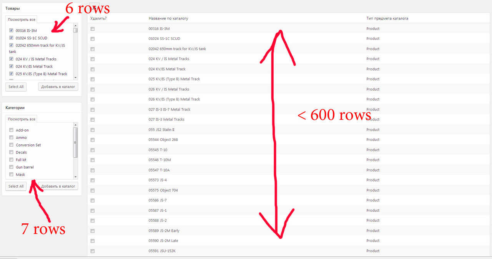Click Product cell in 00316 IS-3M row

(373, 29)
